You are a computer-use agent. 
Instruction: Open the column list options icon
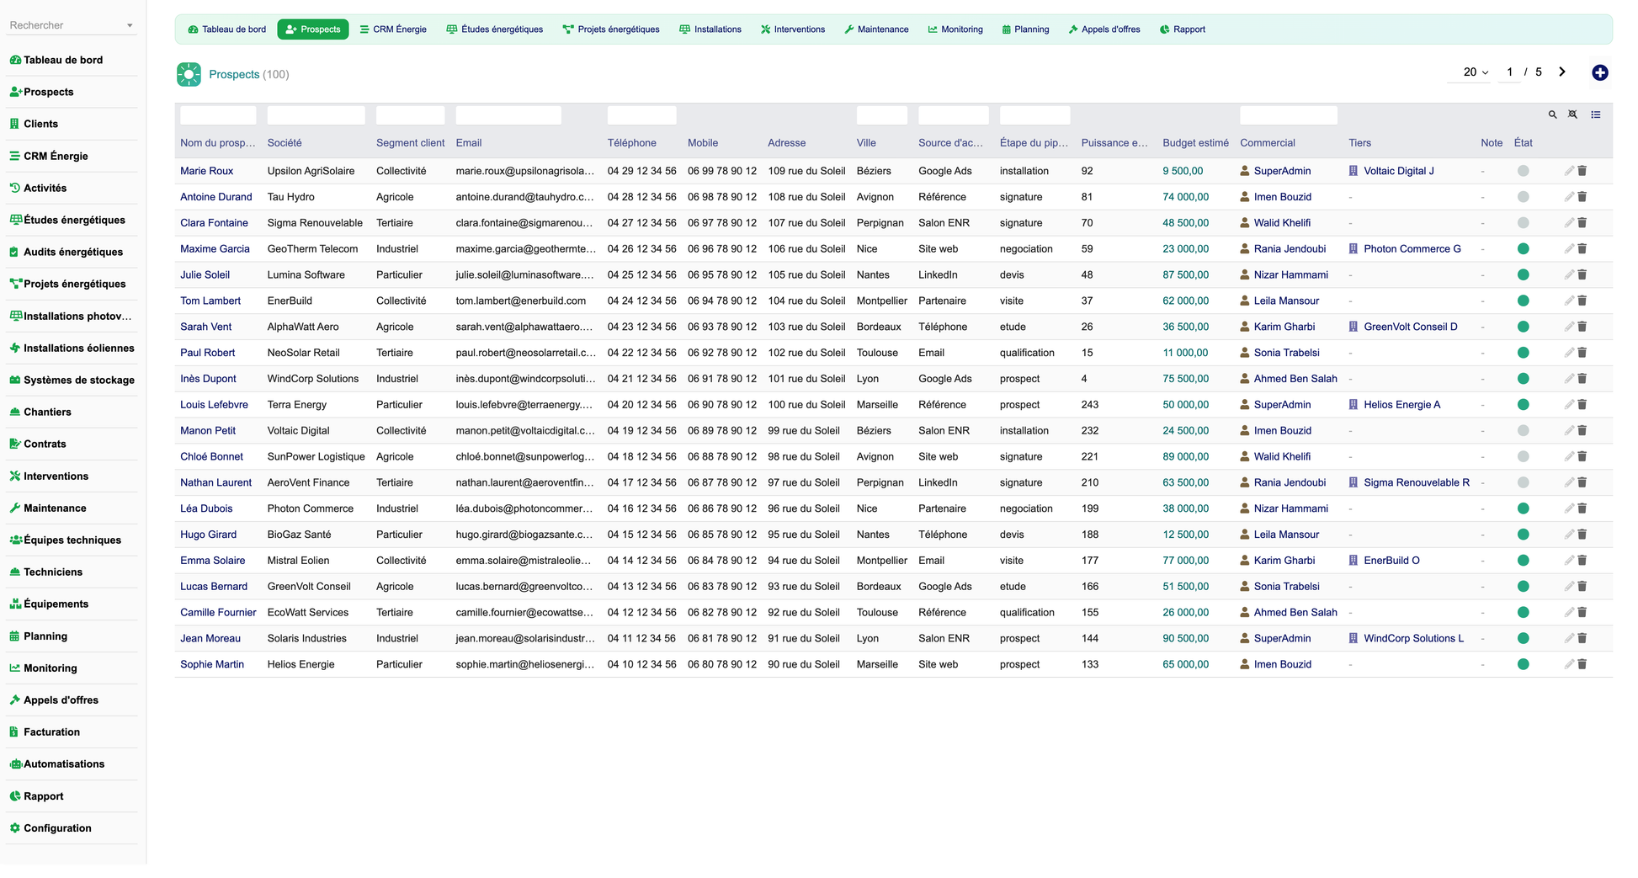tap(1595, 114)
